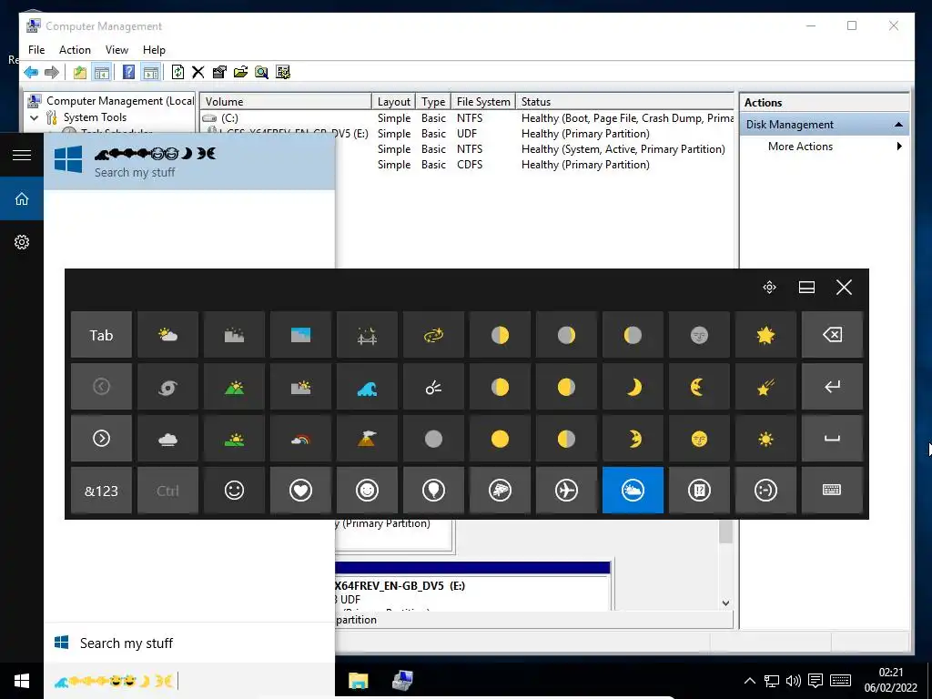This screenshot has height=699, width=932.
Task: Click the Refresh toolbar icon
Action: [177, 73]
